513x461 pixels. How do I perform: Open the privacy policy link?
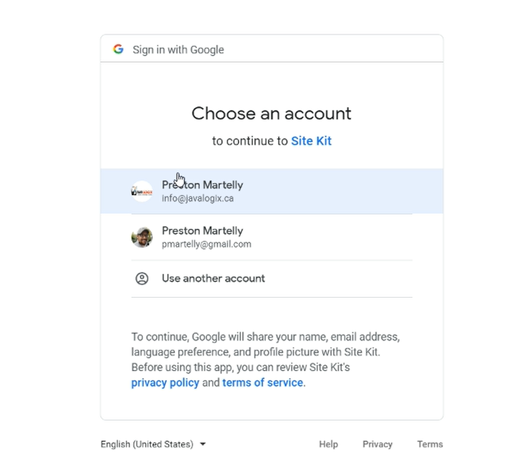pyautogui.click(x=165, y=383)
